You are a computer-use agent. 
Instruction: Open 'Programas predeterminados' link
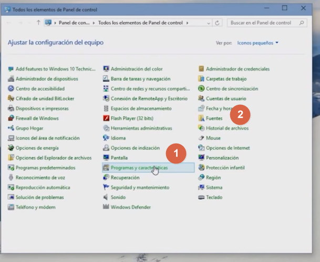coord(46,168)
